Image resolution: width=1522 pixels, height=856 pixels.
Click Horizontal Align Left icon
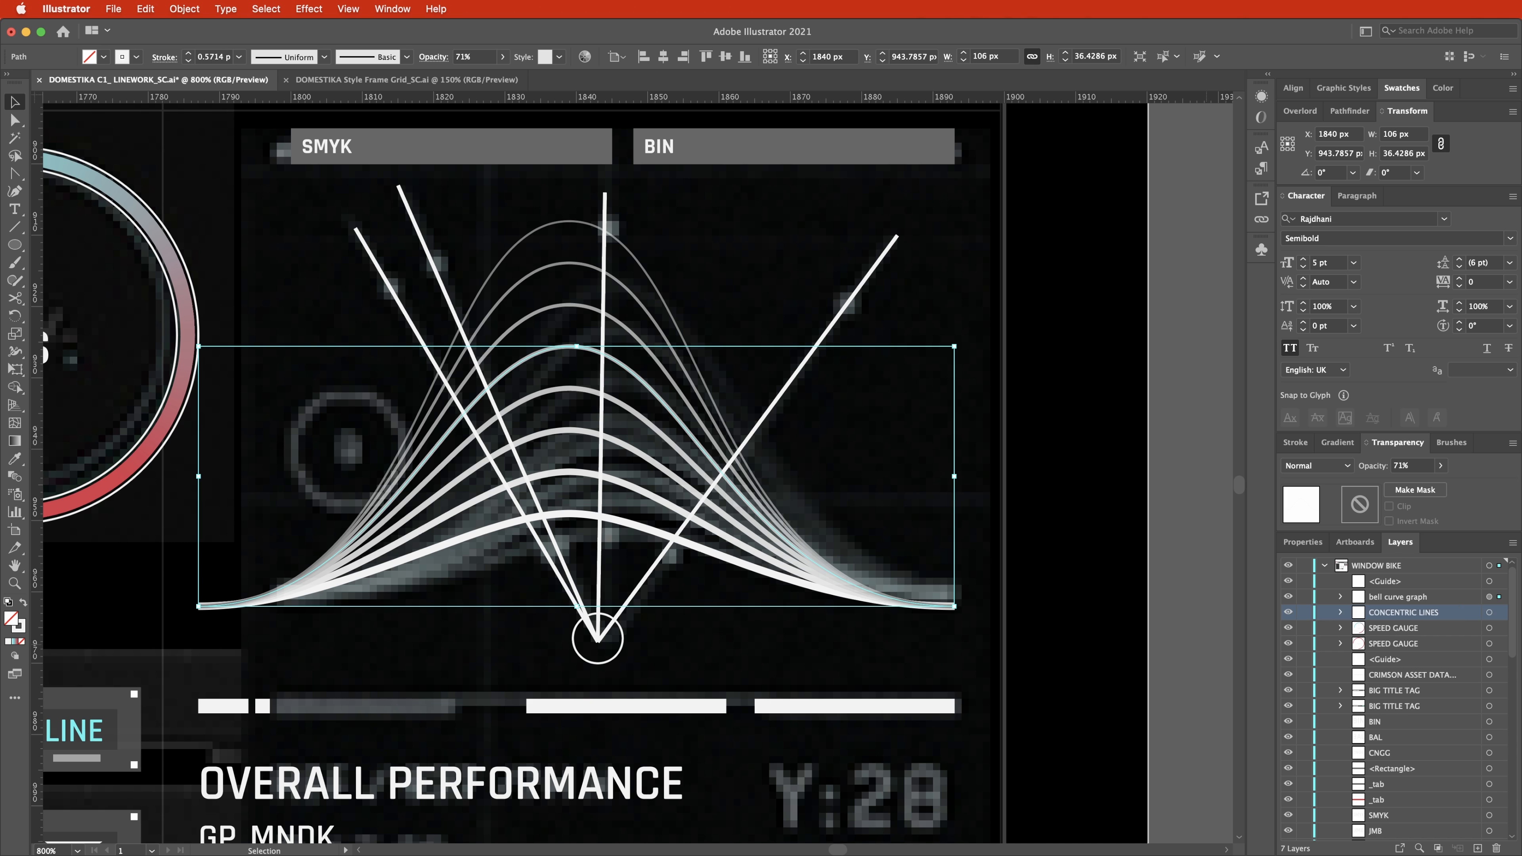pos(644,57)
